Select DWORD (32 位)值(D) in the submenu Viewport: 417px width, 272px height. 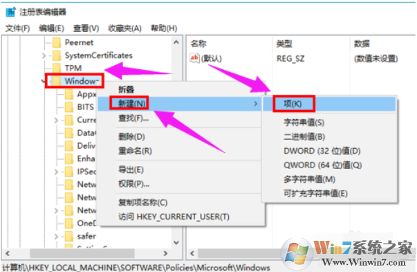click(329, 151)
